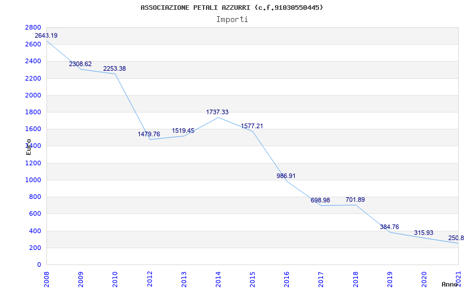464x290 pixels.
Task: Click the 2016 x-axis year label
Action: tap(287, 280)
